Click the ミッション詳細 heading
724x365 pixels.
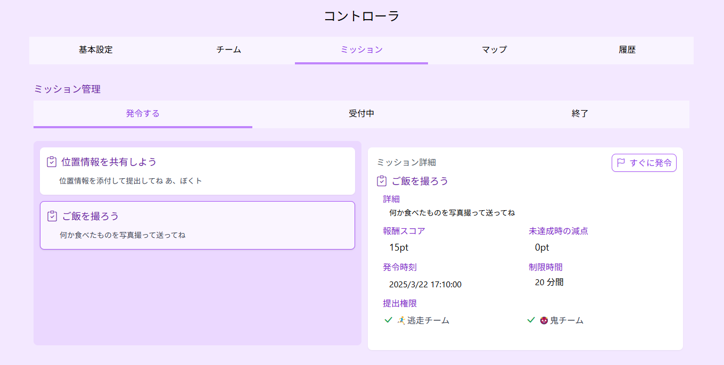406,162
